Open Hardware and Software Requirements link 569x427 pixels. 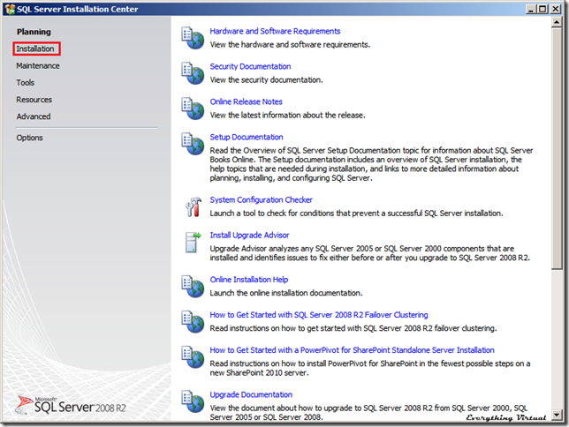click(x=275, y=31)
